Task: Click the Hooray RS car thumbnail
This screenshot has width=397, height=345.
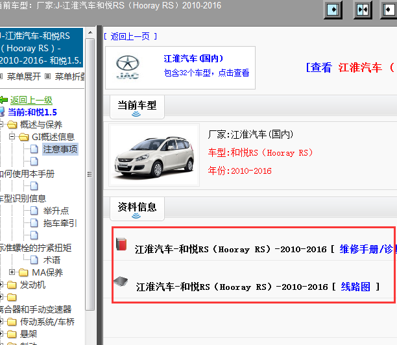Action: pos(154,155)
